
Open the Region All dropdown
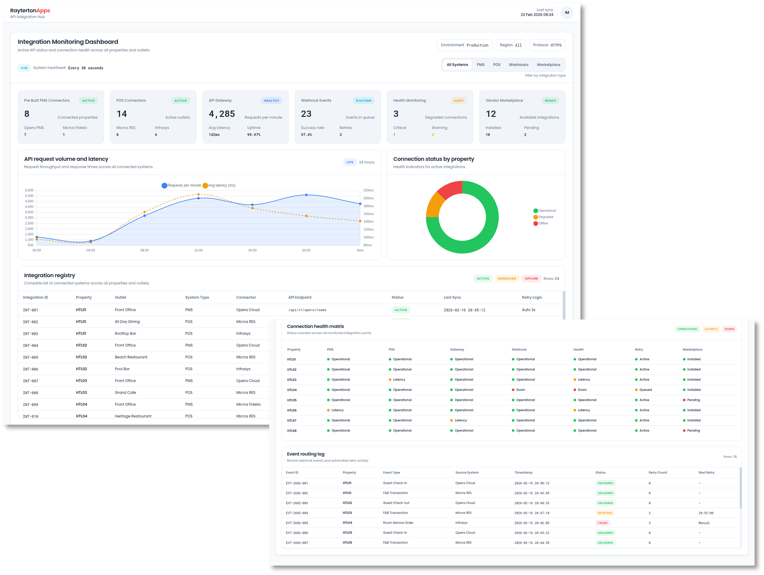(510, 45)
